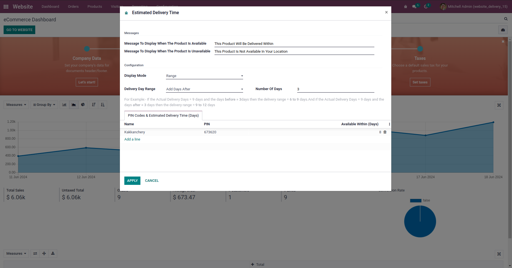Click Add a line link
Viewport: 512px width, 268px height.
pyautogui.click(x=132, y=139)
